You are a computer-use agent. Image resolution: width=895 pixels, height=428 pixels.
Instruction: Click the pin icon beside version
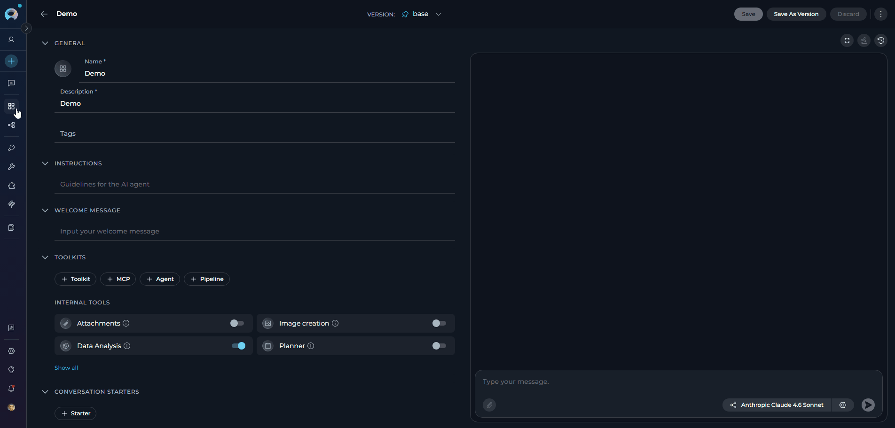coord(405,14)
